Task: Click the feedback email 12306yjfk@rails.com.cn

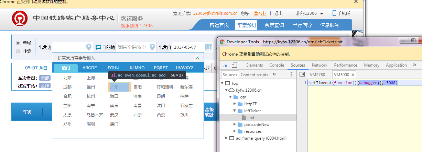Action: [215, 13]
